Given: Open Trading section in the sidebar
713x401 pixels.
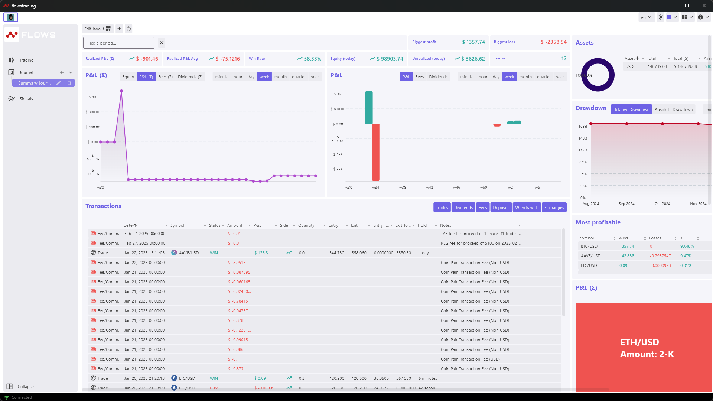Looking at the screenshot, I should click(x=26, y=60).
